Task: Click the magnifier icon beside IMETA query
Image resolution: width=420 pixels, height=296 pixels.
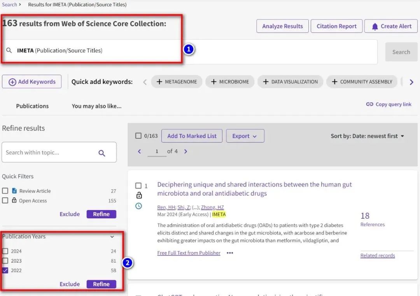Action: coord(9,50)
